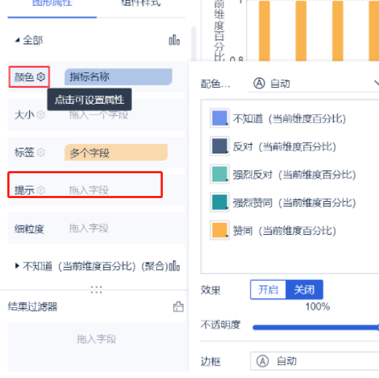Screen dimensions: 379x378
Task: Click bar chart icon beside 不知道 (聚合) row
Action: [x=175, y=265]
